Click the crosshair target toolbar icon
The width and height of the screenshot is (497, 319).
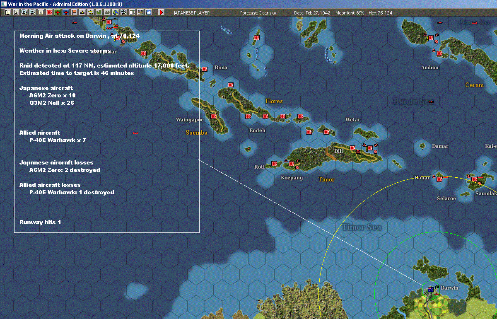123,12
